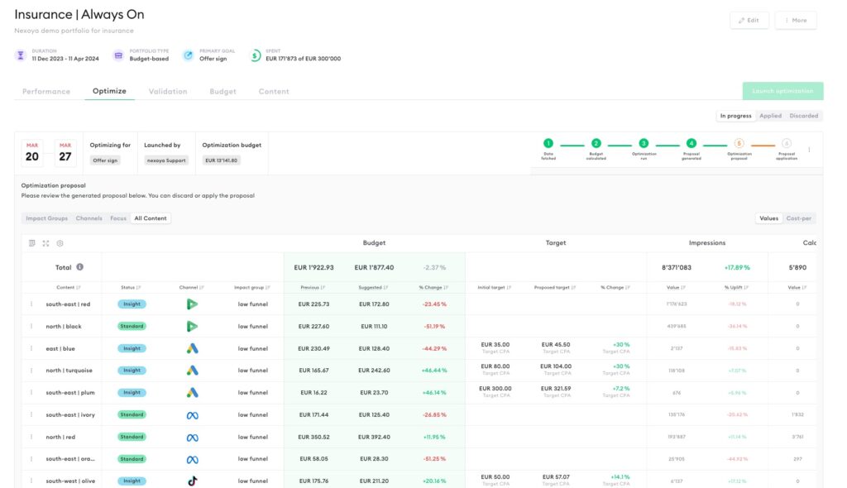
Task: Select the Google Ads icon on east | blue row
Action: [x=191, y=347]
